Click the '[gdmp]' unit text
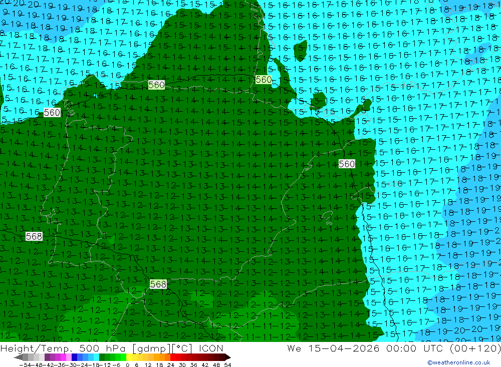Image resolution: width=501 pixels, height=367 pixels. 150,348
